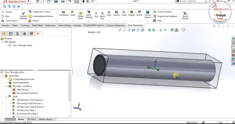Click Export Results

[185, 16]
